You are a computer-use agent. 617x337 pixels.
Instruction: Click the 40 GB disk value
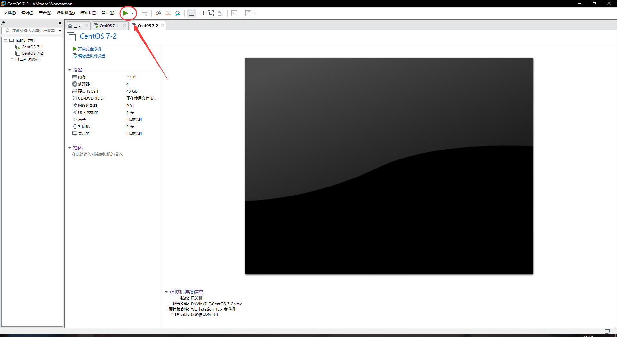coord(132,91)
